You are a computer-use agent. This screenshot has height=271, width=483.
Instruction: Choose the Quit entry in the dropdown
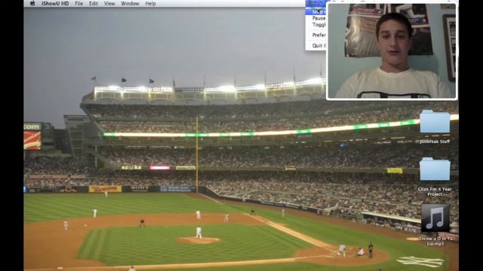pyautogui.click(x=316, y=45)
